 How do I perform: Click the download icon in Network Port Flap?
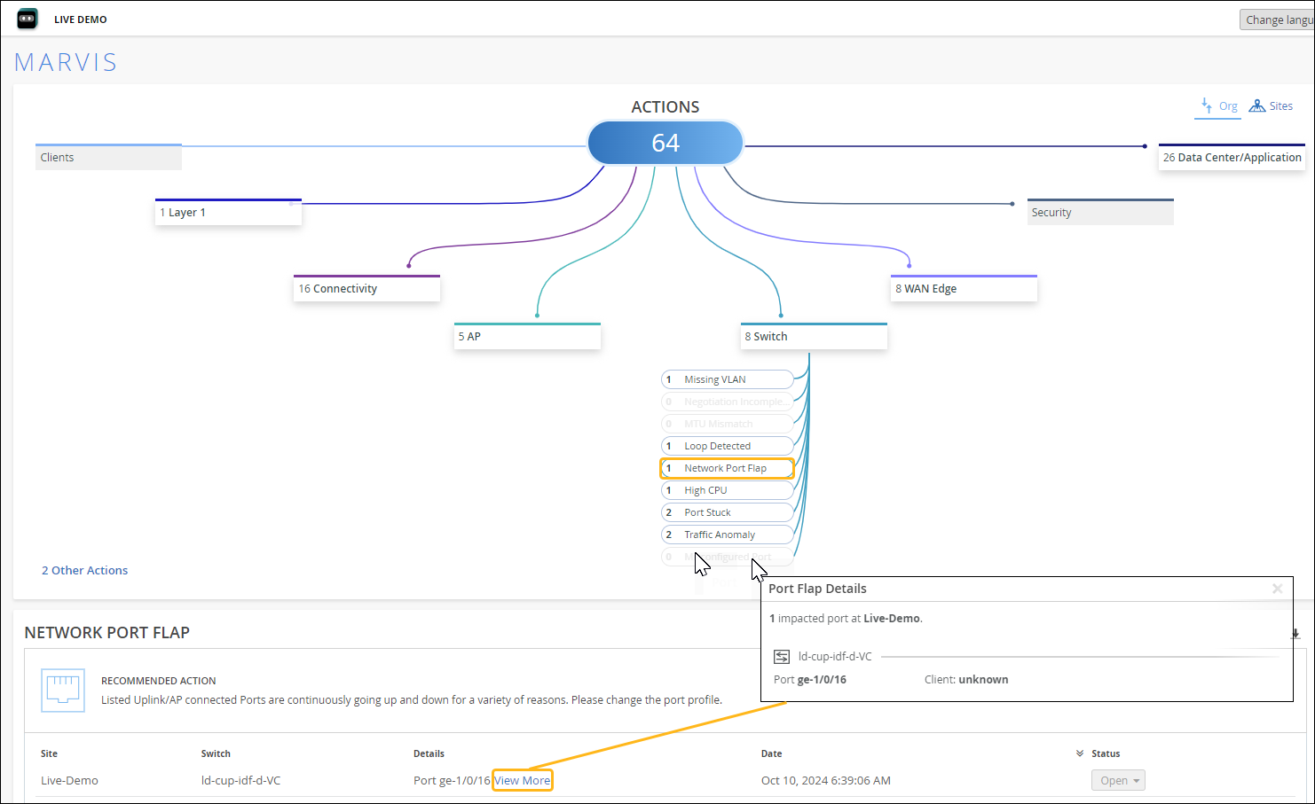[x=1295, y=634]
